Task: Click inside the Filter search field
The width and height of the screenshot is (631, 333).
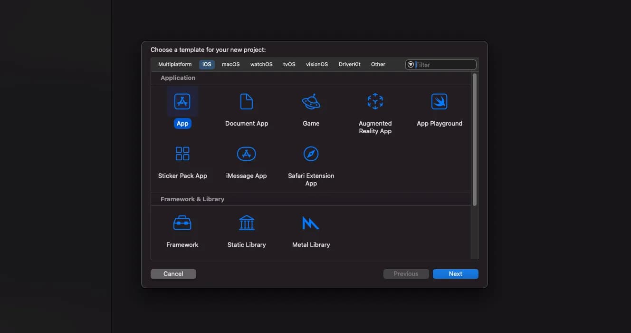Action: tap(444, 65)
